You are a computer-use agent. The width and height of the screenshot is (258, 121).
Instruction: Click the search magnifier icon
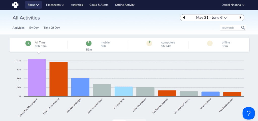pos(243,28)
